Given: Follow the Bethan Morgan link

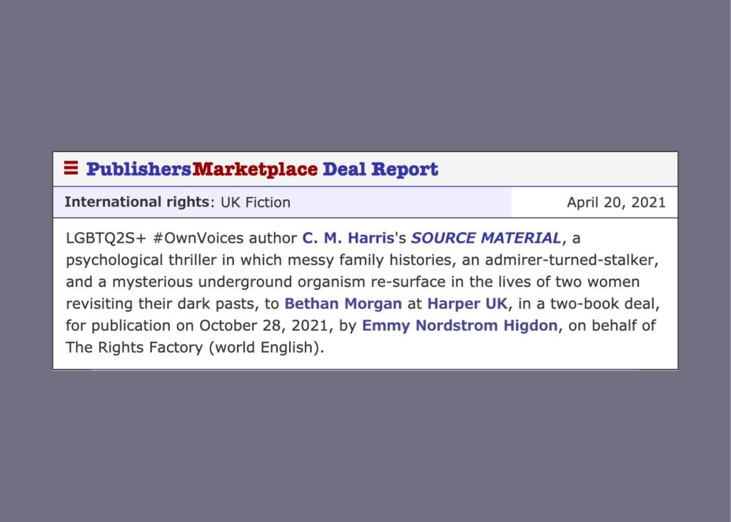Looking at the screenshot, I should (343, 303).
